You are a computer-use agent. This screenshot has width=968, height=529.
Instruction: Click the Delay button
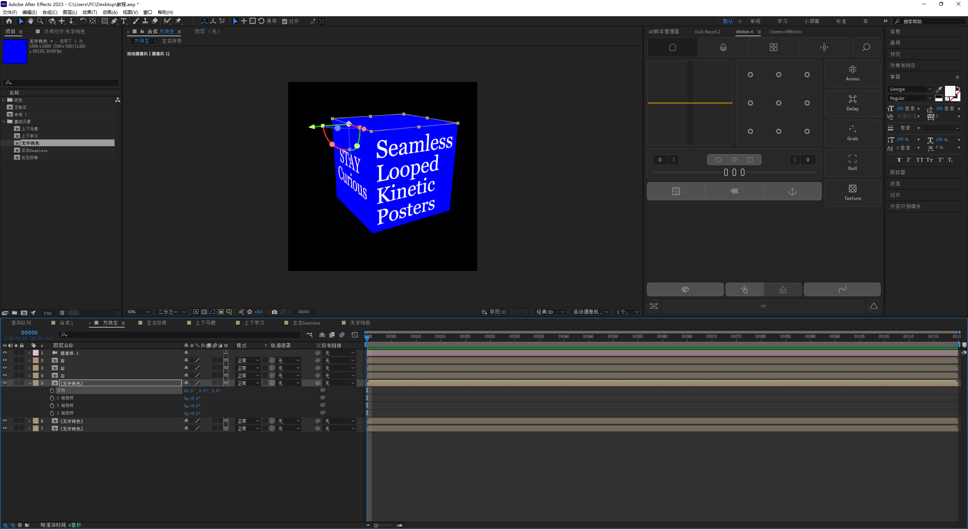click(852, 103)
